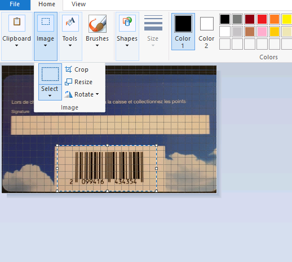
Task: Click the Brushes icon
Action: pyautogui.click(x=98, y=23)
